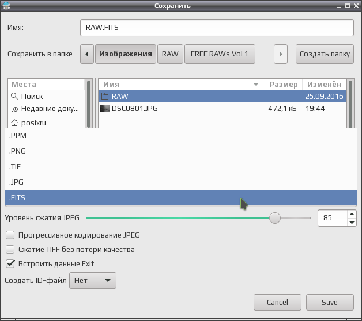Go back in folder path with left arrow
The image size is (362, 321).
coord(87,54)
